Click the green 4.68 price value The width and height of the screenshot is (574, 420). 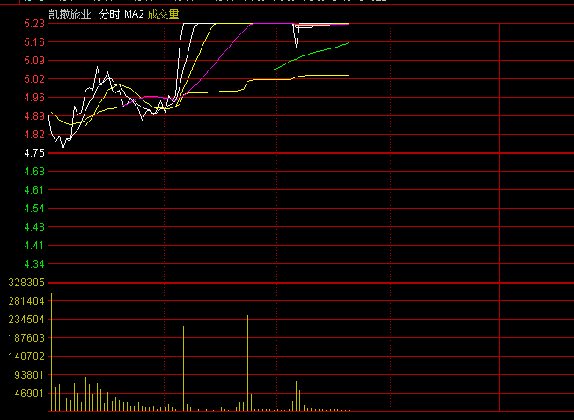point(34,172)
